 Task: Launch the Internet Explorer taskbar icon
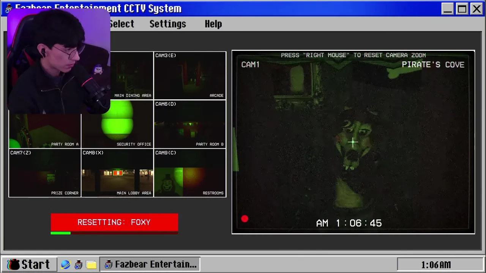coord(66,264)
